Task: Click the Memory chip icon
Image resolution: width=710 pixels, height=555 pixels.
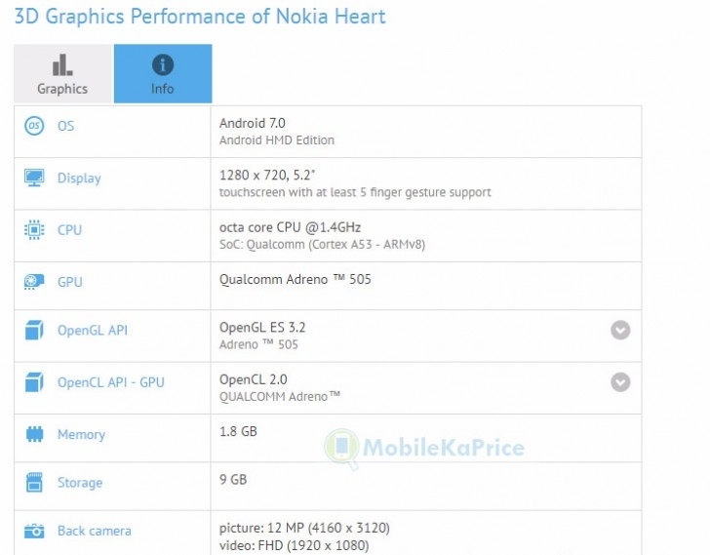Action: pos(34,434)
